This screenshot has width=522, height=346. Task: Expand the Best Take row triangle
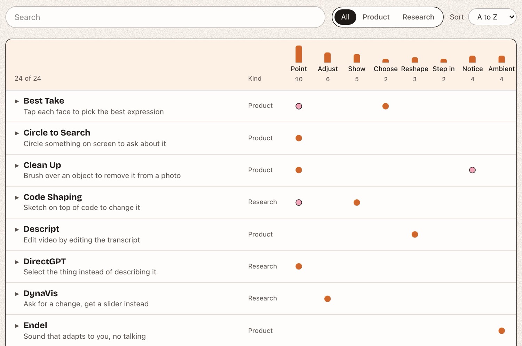(17, 101)
